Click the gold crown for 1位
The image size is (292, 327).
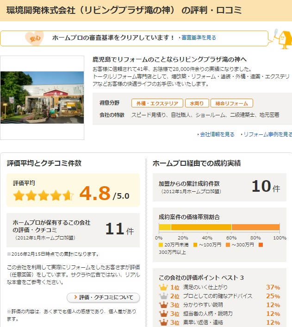tap(163, 287)
